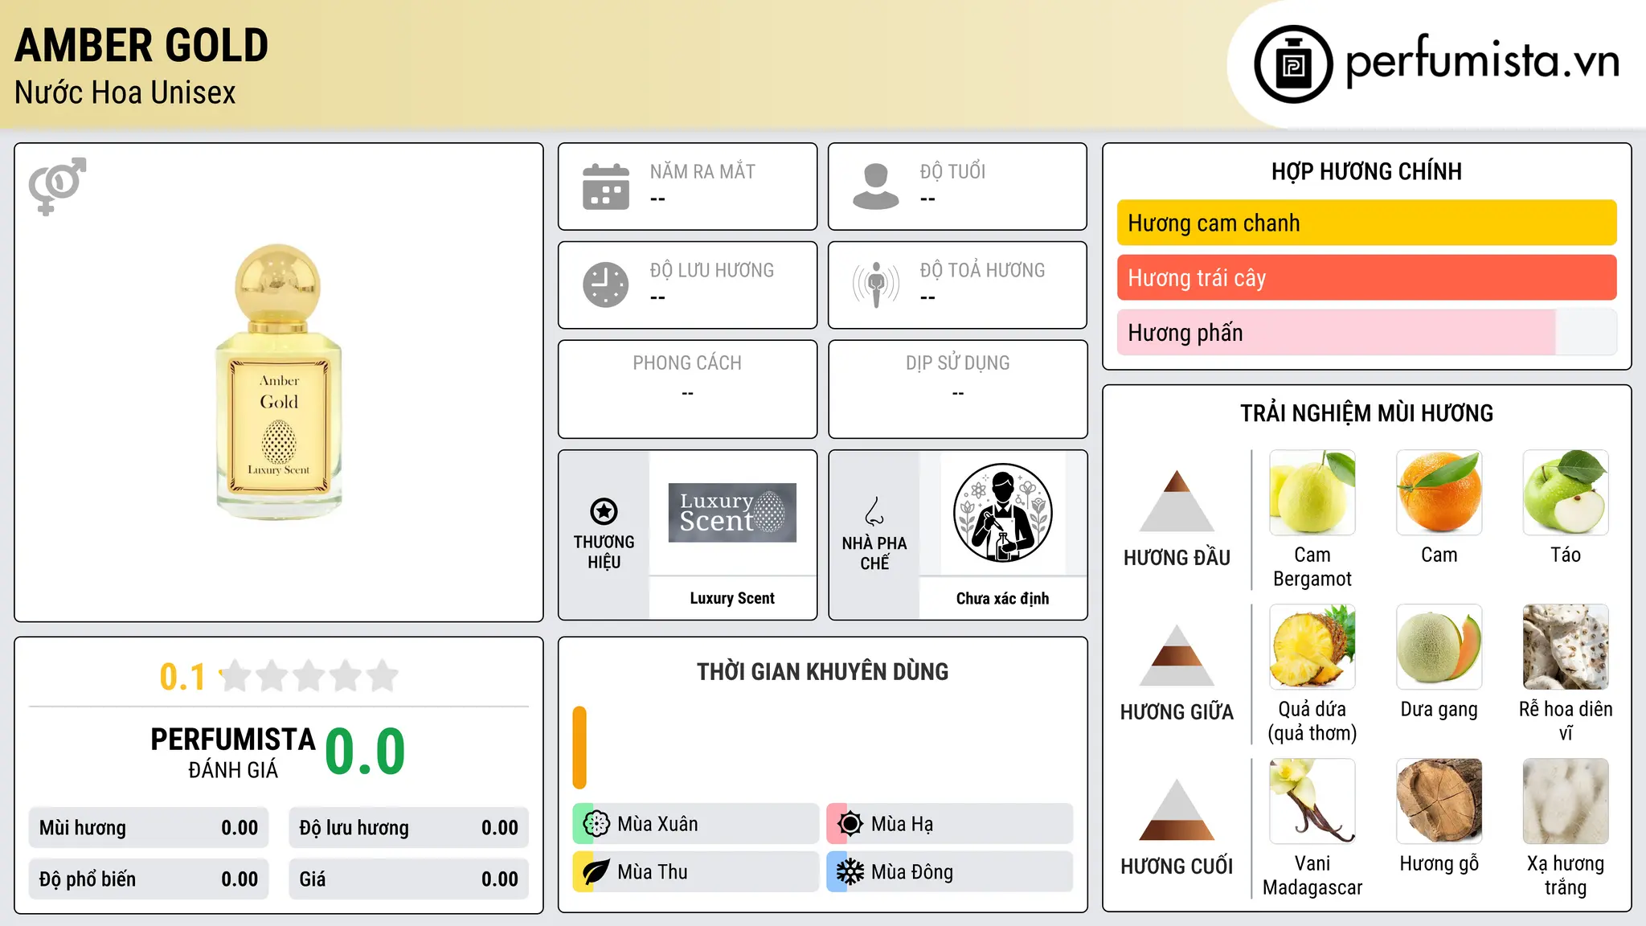Click the perfumista.vn perfume bottle logo icon
Viewport: 1646px width, 926px height.
(1293, 64)
